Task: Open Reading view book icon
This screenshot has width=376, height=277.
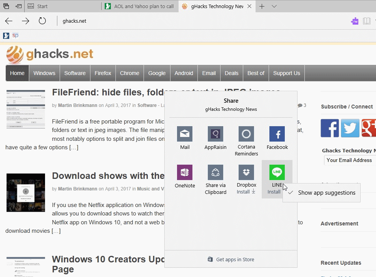Action: (x=367, y=21)
